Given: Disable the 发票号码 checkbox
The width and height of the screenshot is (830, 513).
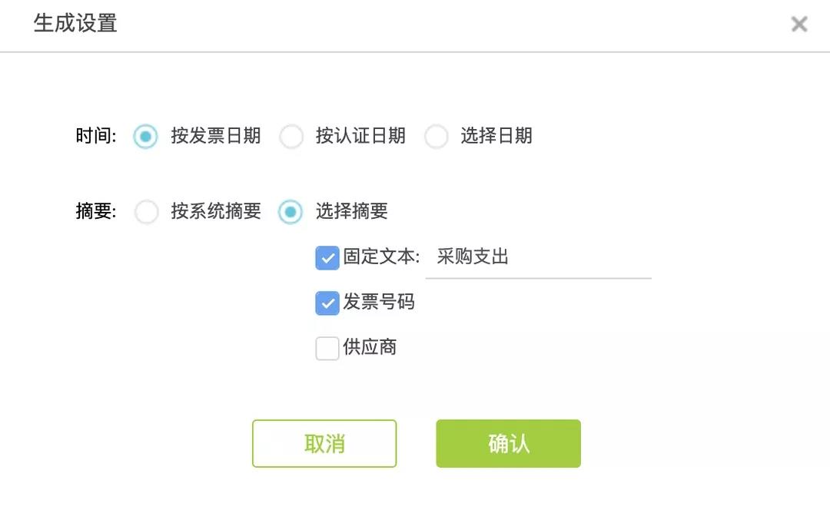Looking at the screenshot, I should click(x=327, y=303).
